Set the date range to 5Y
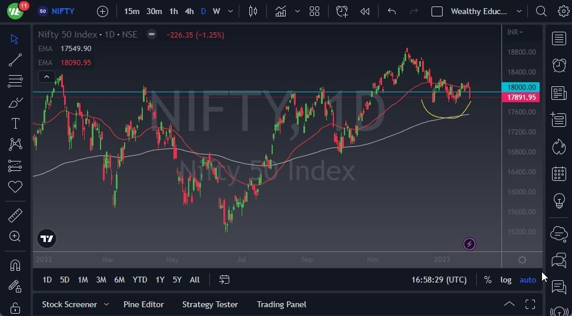 pyautogui.click(x=177, y=280)
